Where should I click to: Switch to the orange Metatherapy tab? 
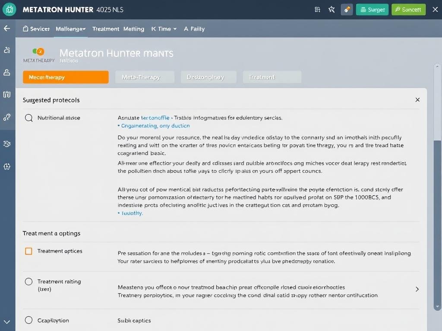(x=66, y=77)
